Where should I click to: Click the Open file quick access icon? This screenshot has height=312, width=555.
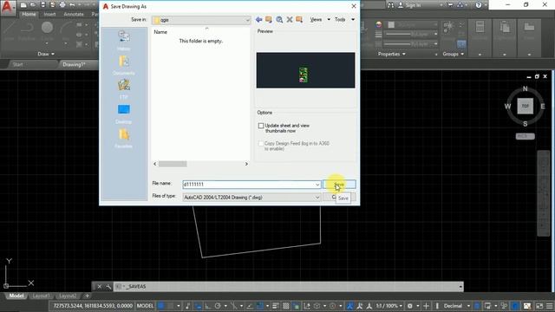point(33,5)
